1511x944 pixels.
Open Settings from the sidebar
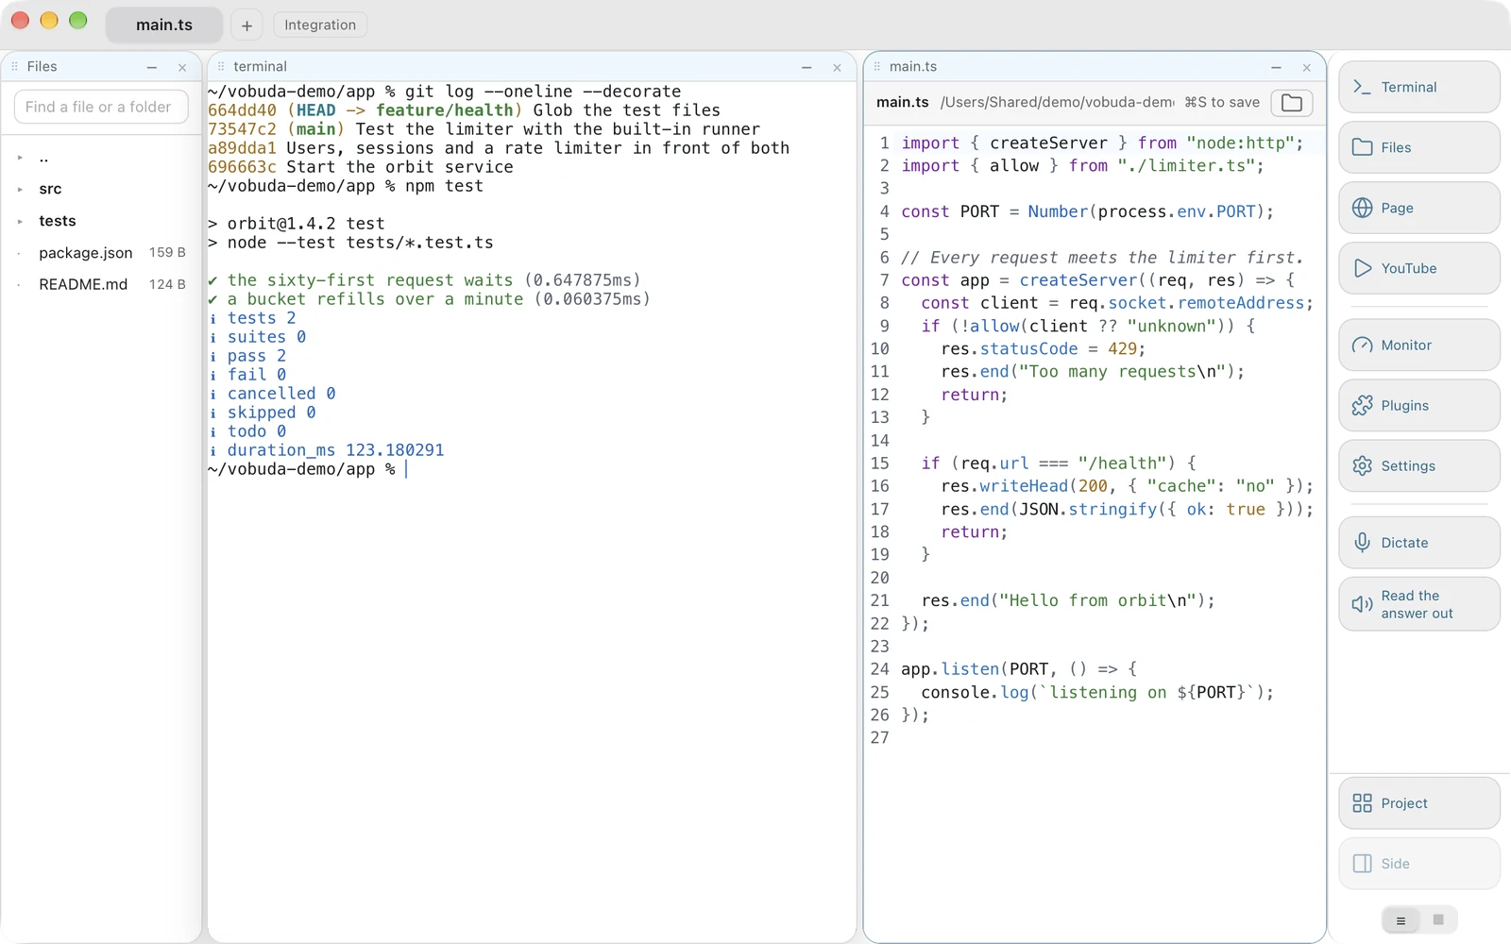click(x=1418, y=465)
